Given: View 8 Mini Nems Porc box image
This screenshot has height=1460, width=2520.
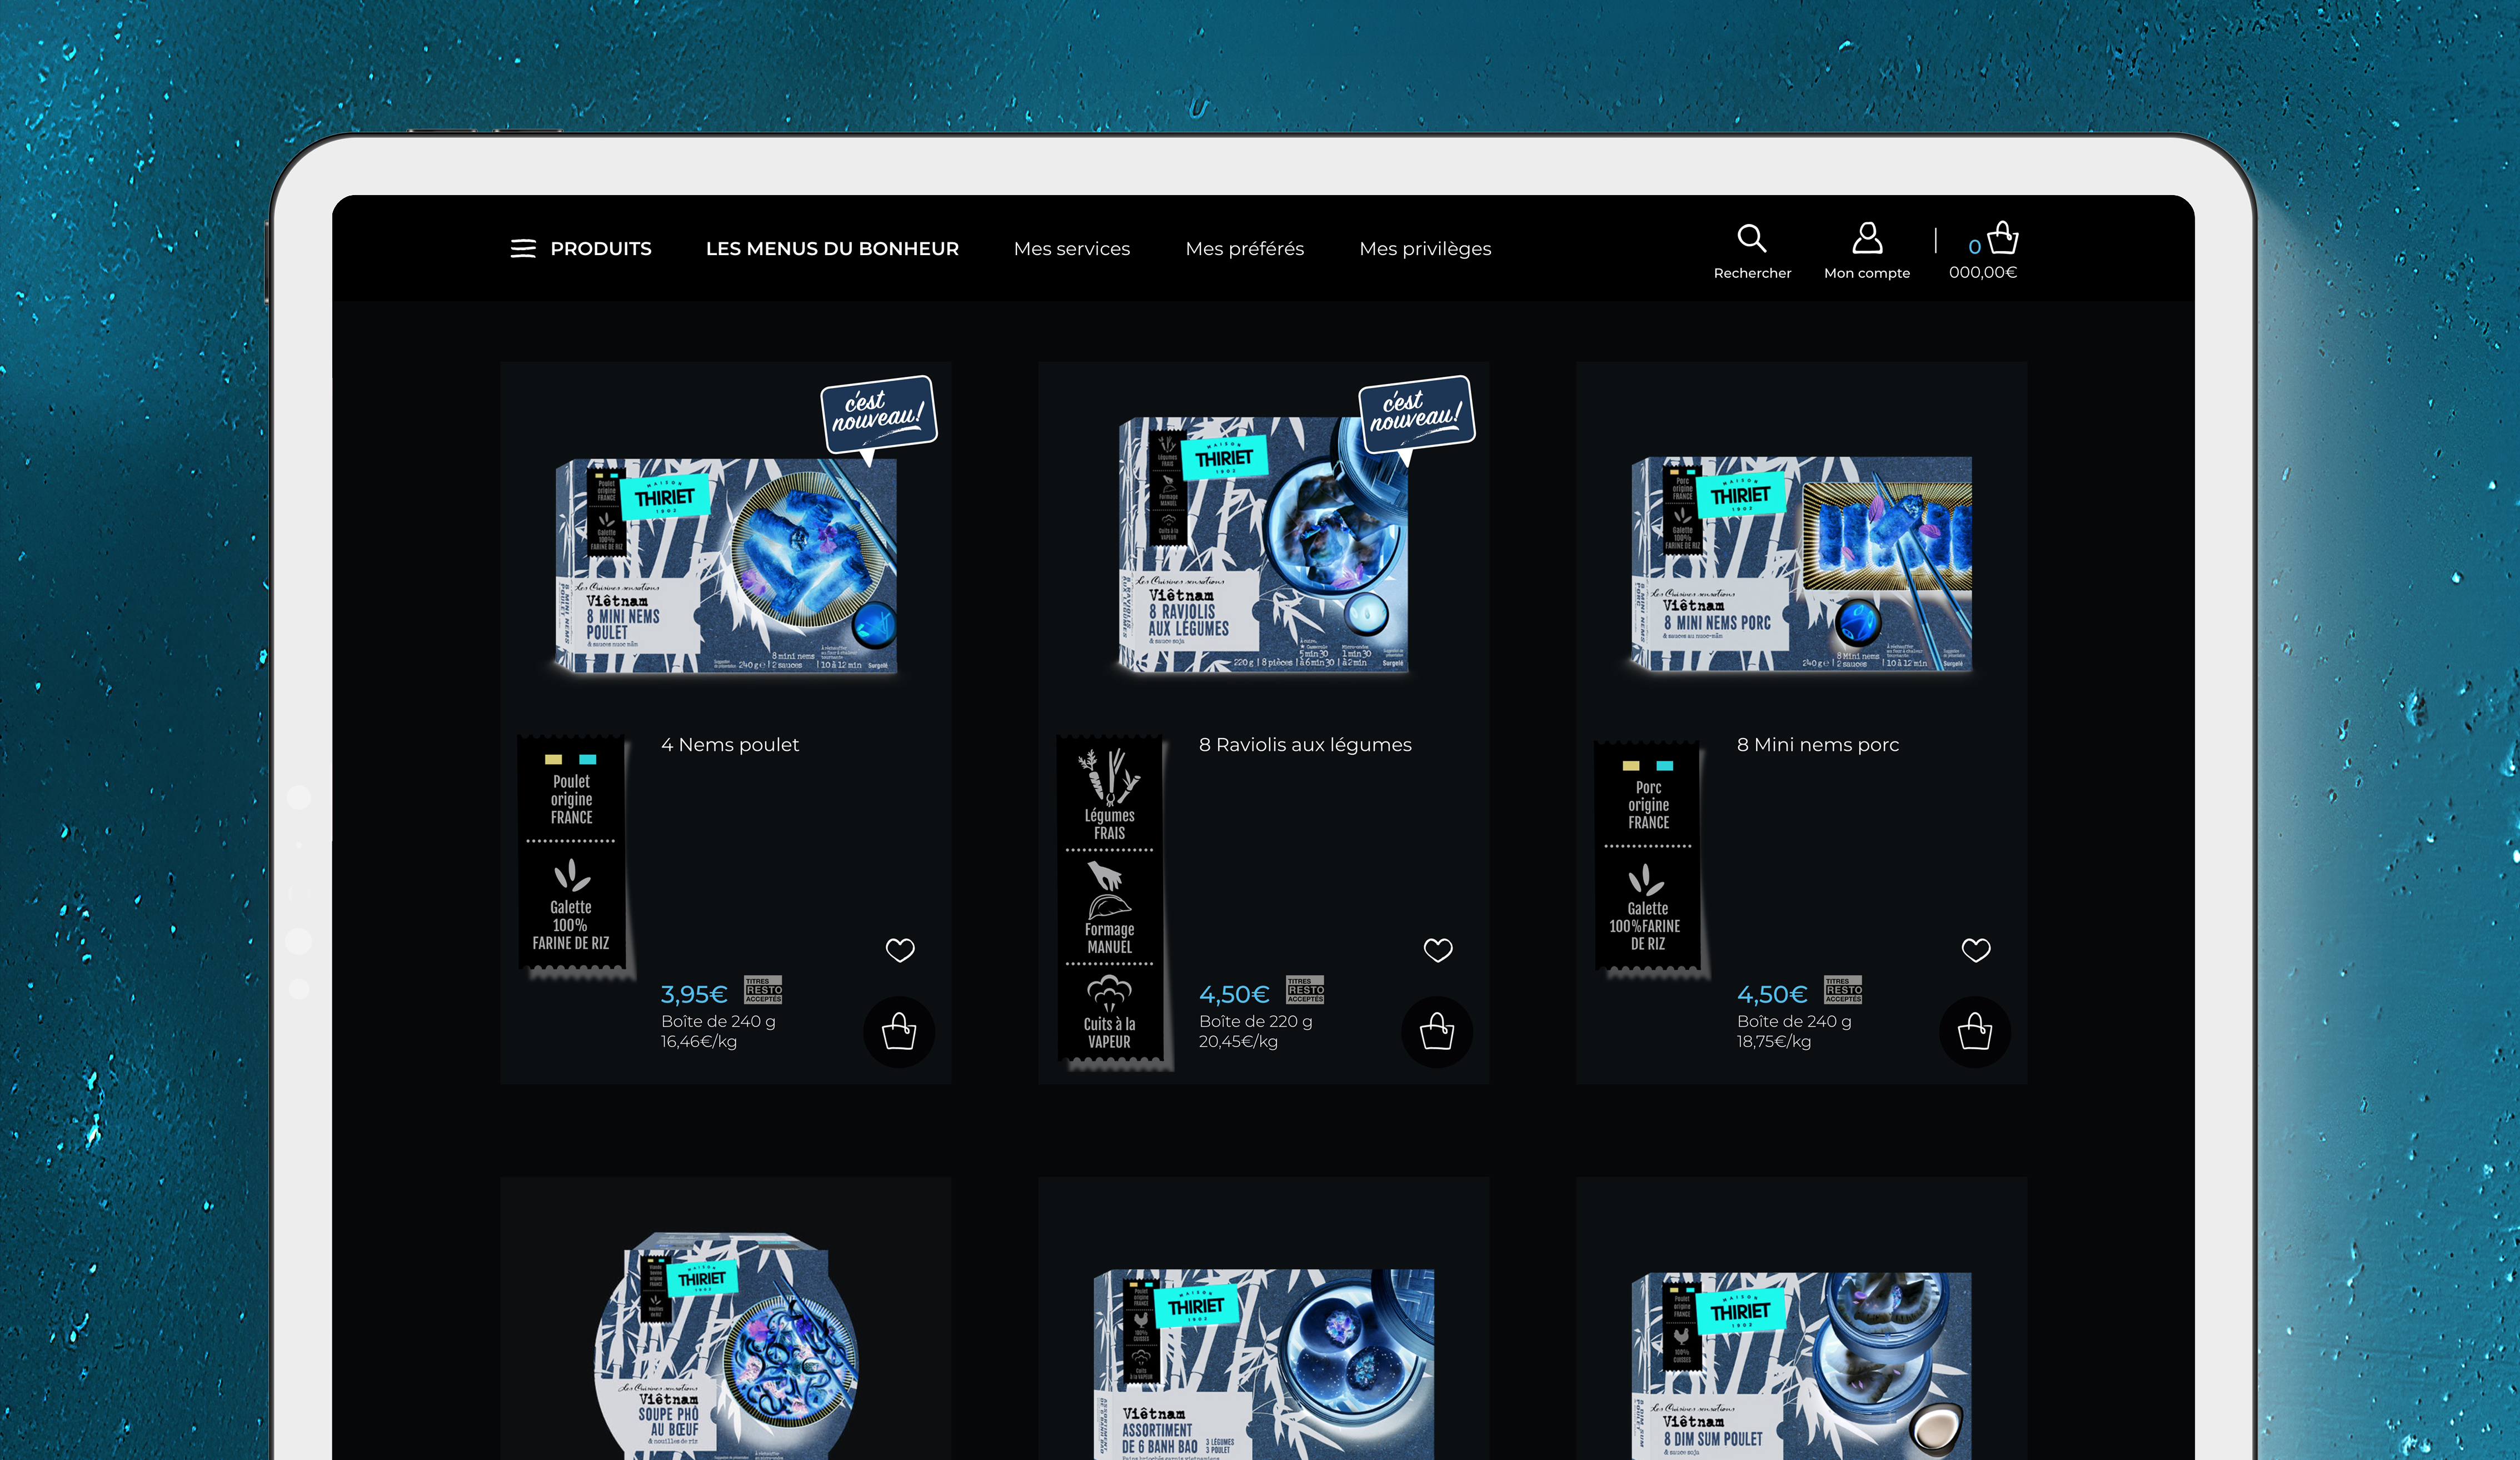Looking at the screenshot, I should point(1802,564).
